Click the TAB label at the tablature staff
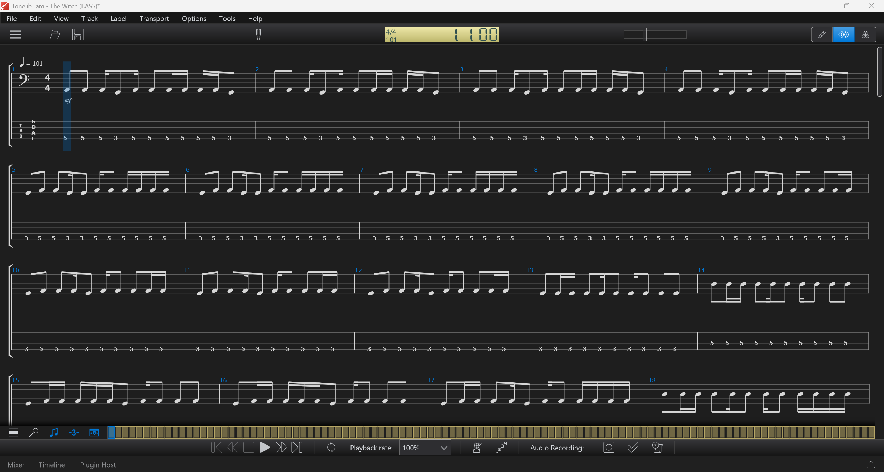Viewport: 884px width, 472px height. click(21, 131)
